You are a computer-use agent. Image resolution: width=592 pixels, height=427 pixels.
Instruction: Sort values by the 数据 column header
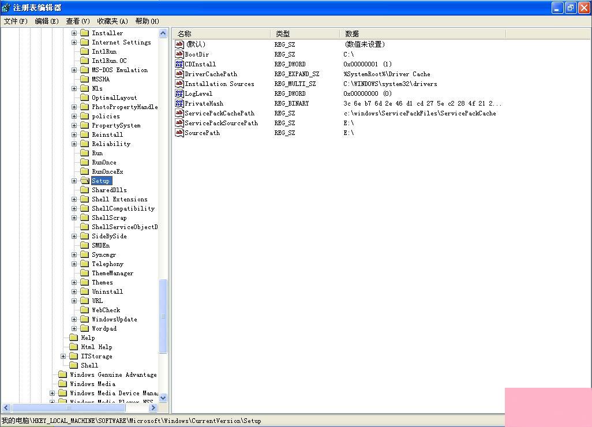pos(422,33)
